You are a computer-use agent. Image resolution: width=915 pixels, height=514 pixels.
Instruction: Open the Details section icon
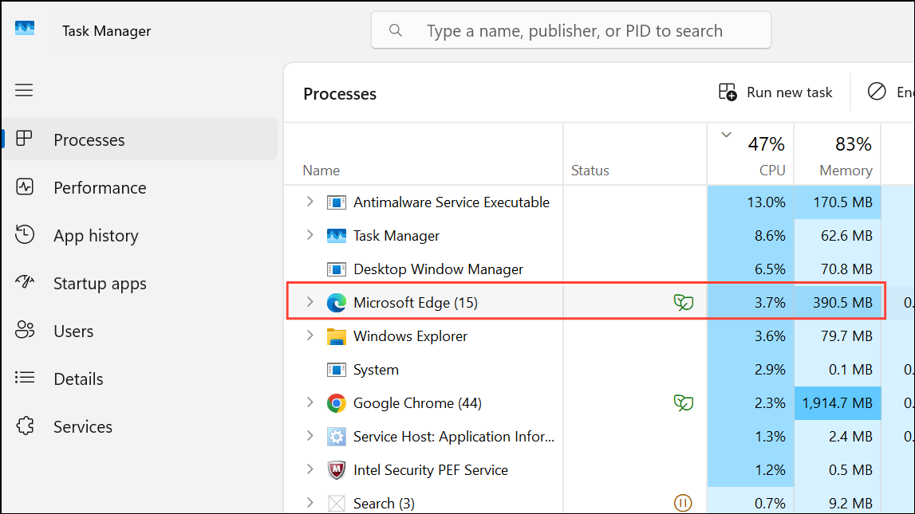pos(24,379)
